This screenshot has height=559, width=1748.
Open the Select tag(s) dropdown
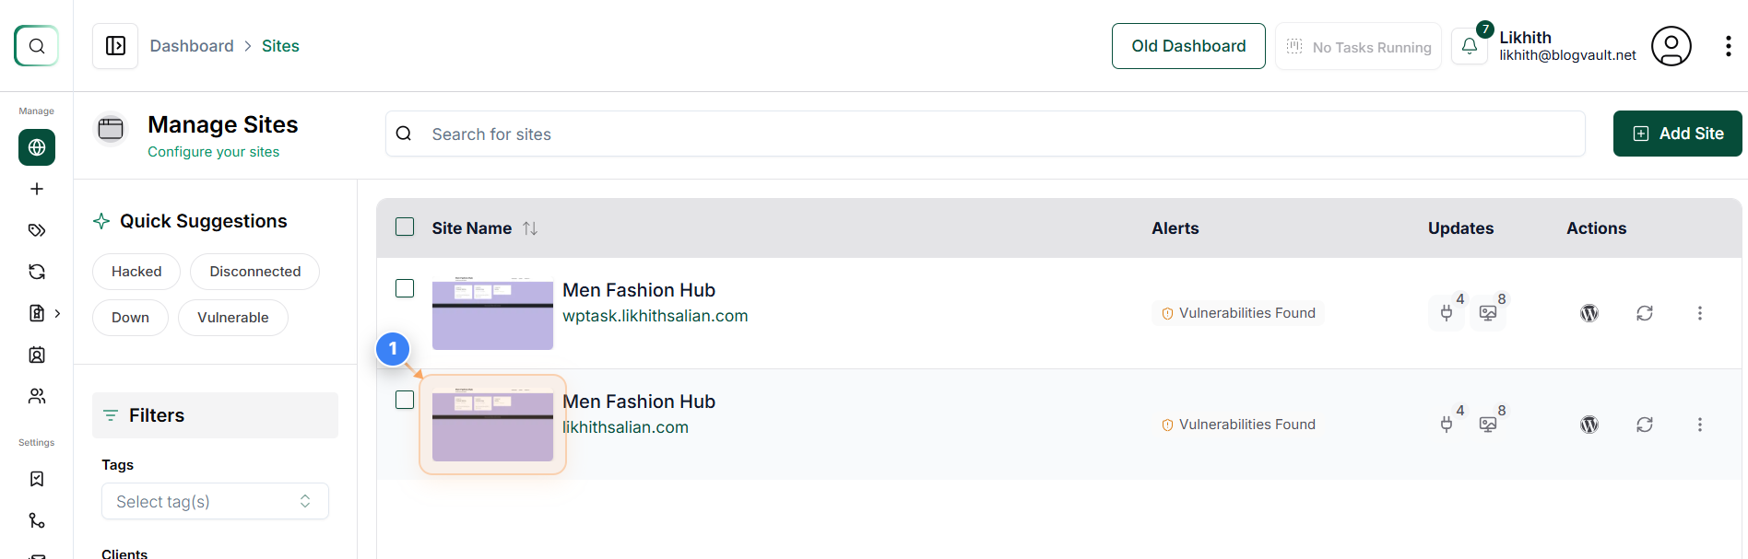[x=215, y=501]
